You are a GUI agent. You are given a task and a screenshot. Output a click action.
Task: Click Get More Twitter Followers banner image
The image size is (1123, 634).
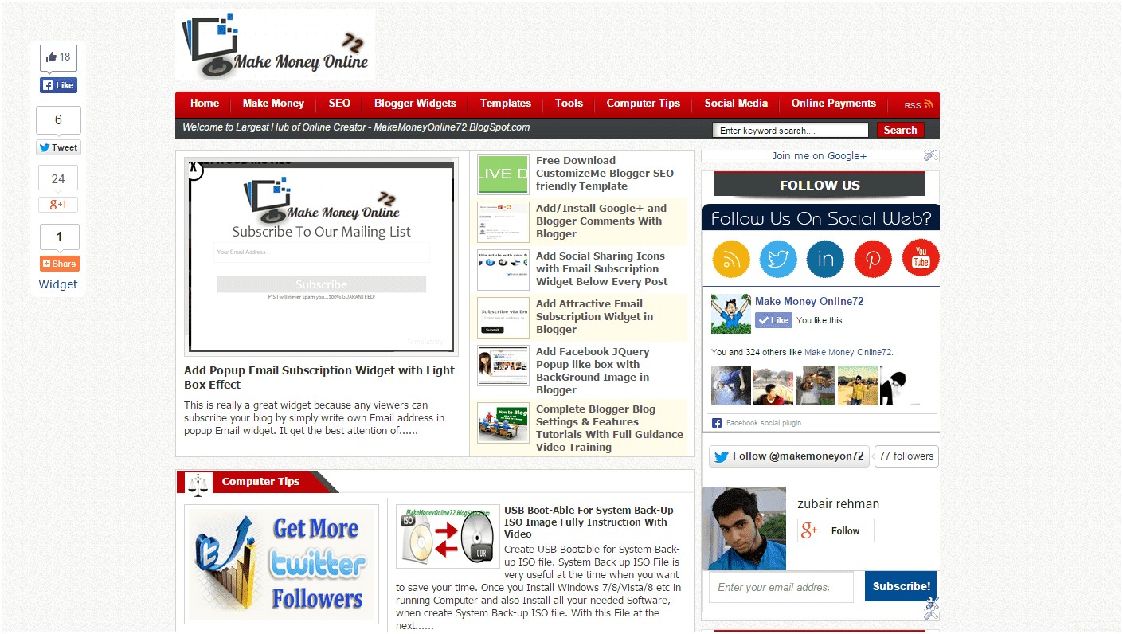[x=281, y=565]
